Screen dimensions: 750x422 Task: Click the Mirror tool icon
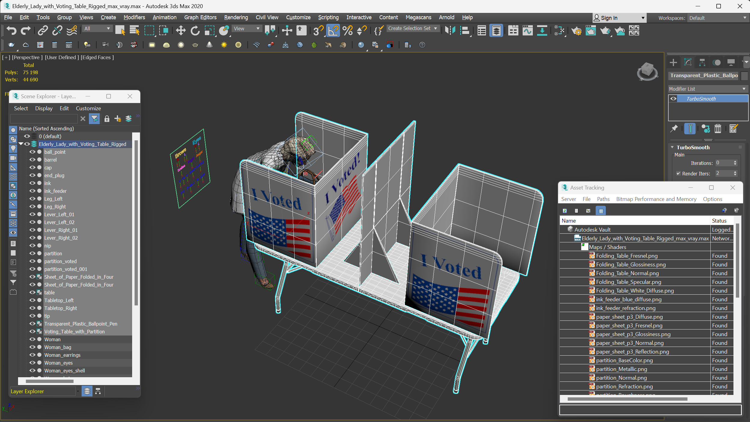pyautogui.click(x=450, y=30)
